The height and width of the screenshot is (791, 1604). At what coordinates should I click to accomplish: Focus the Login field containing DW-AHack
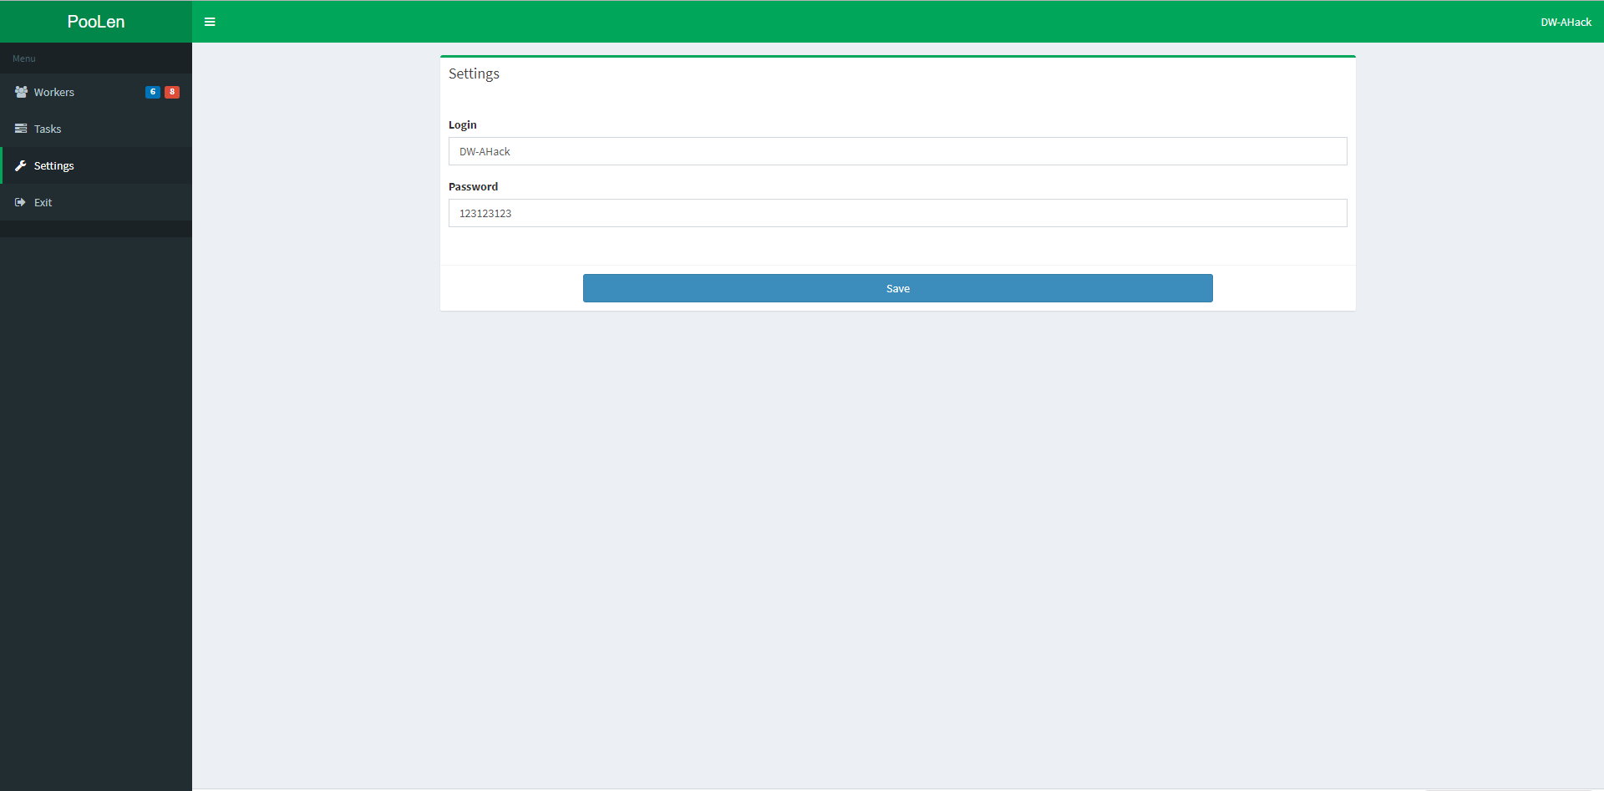(x=897, y=151)
